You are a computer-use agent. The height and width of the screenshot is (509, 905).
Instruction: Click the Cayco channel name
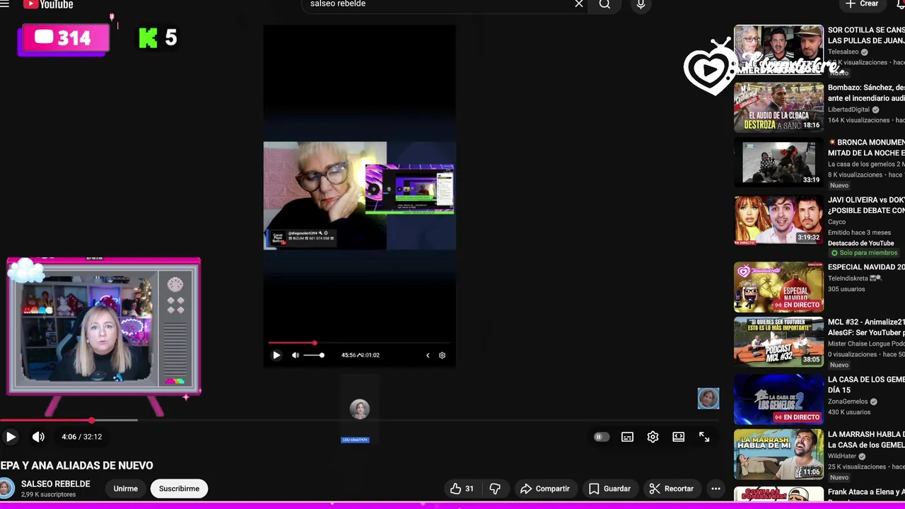click(836, 222)
